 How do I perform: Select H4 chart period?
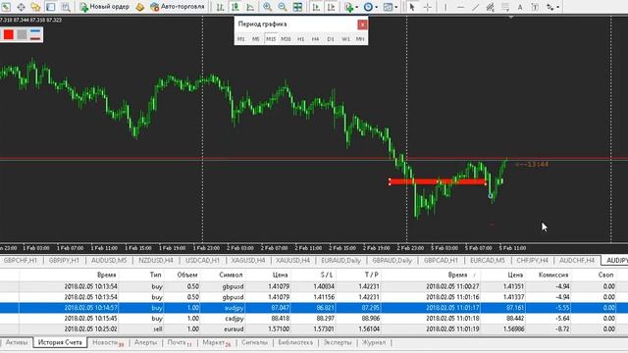pyautogui.click(x=316, y=39)
